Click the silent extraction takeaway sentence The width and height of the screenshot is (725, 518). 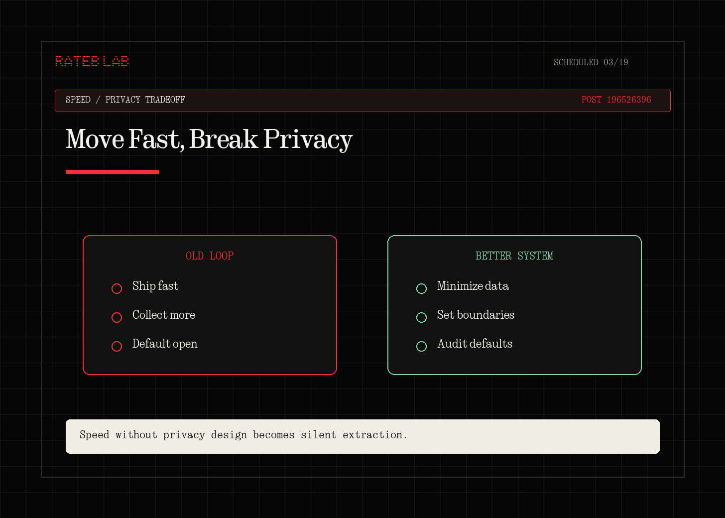(243, 435)
